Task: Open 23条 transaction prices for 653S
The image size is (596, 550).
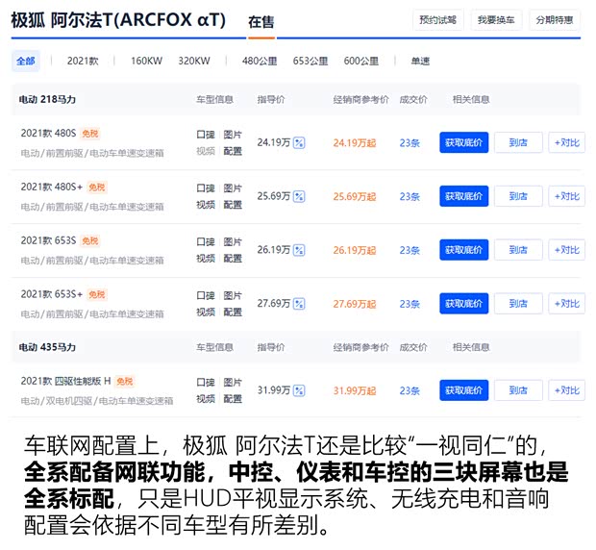Action: click(410, 250)
